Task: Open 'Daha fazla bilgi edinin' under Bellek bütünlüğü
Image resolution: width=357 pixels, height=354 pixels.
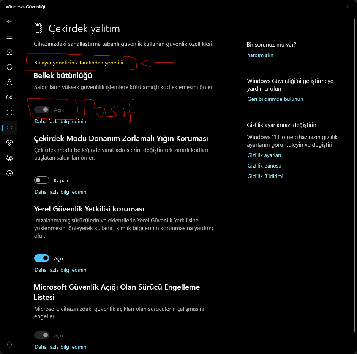Action: (60, 121)
